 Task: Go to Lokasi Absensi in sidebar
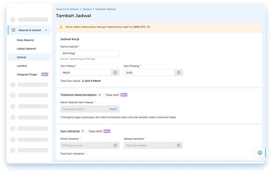coord(26,49)
